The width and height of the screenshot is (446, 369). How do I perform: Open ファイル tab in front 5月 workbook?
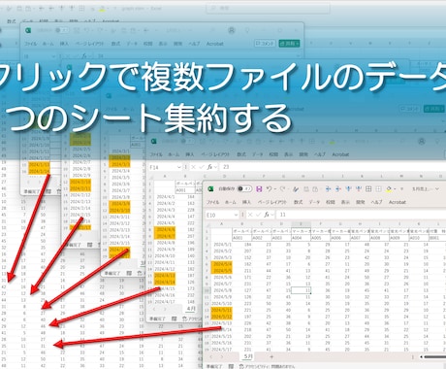point(213,202)
